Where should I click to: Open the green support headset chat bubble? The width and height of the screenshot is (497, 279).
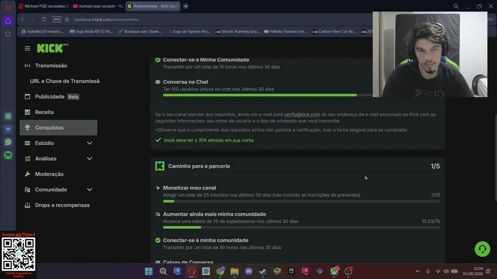coord(482,249)
